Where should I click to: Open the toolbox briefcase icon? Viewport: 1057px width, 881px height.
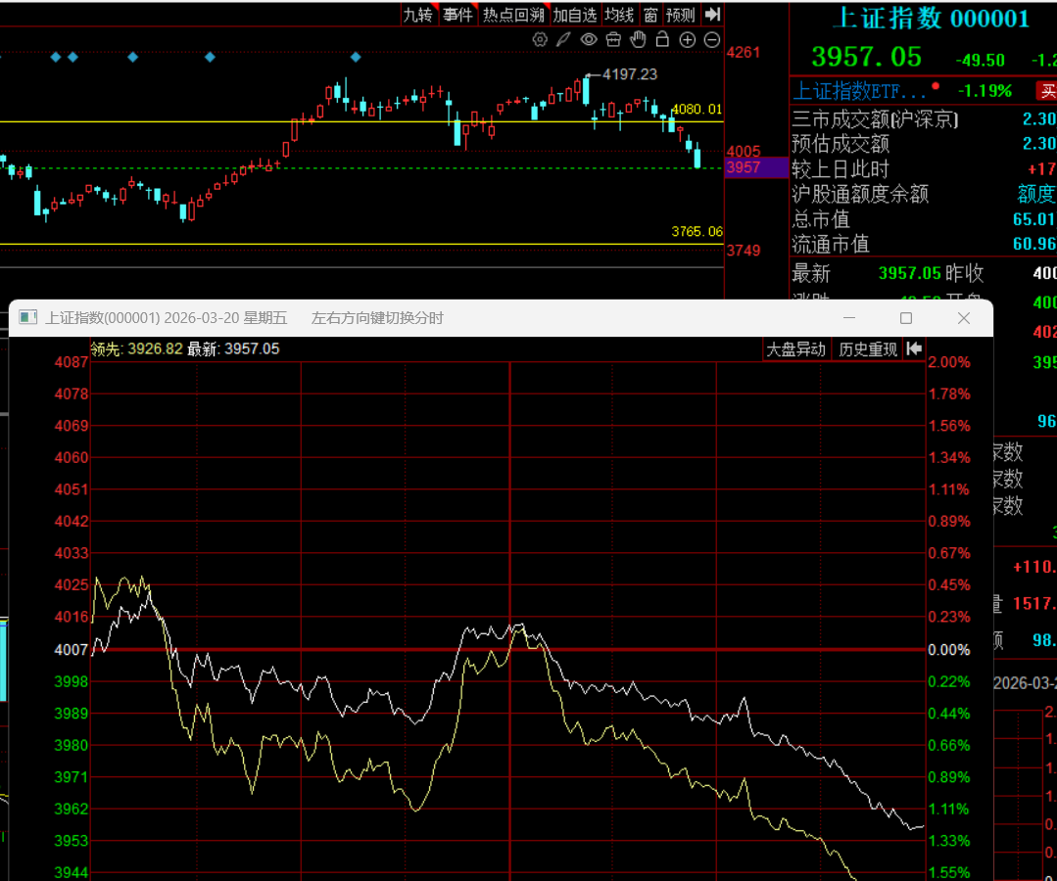tap(613, 40)
